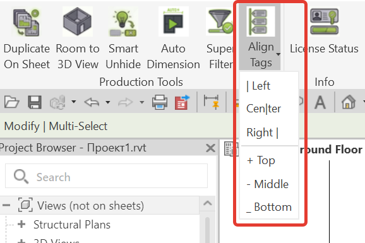Collapse Views (not on sheets) node
Viewport: 365px width, 243px height.
point(6,205)
